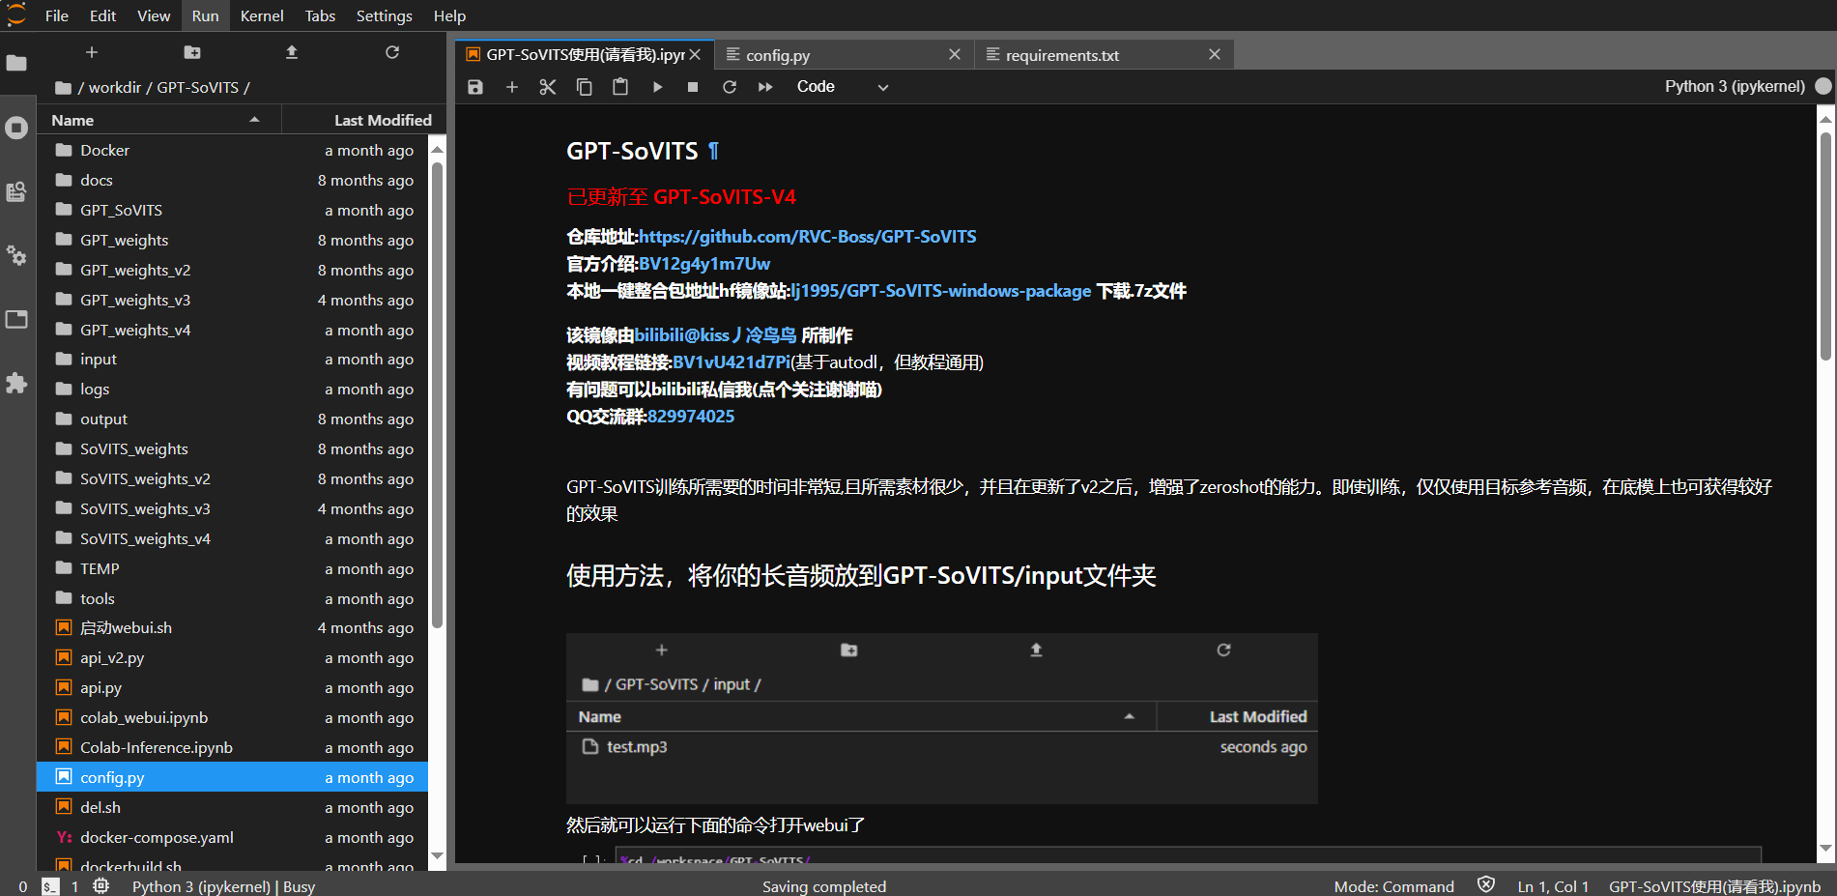
Task: Run the selected cell with play icon
Action: pyautogui.click(x=657, y=87)
